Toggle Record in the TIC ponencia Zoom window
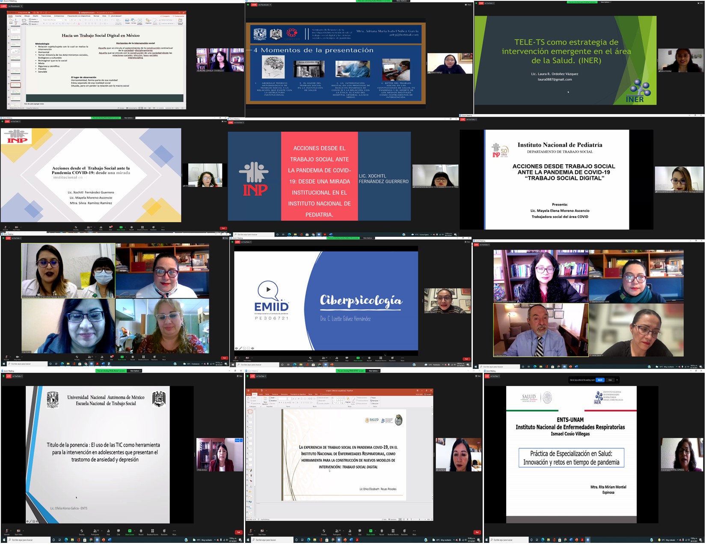The image size is (706, 545). [141, 532]
